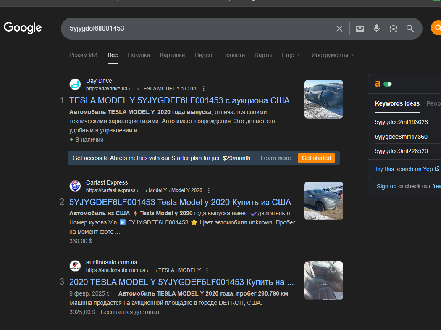Click the daydrive.ua breadcrumb URL
Viewport: 441px width, 330px height.
[x=141, y=89]
